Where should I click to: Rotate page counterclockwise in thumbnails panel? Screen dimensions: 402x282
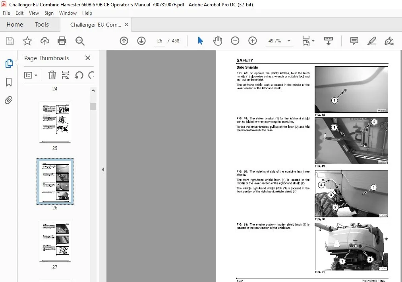tap(79, 75)
